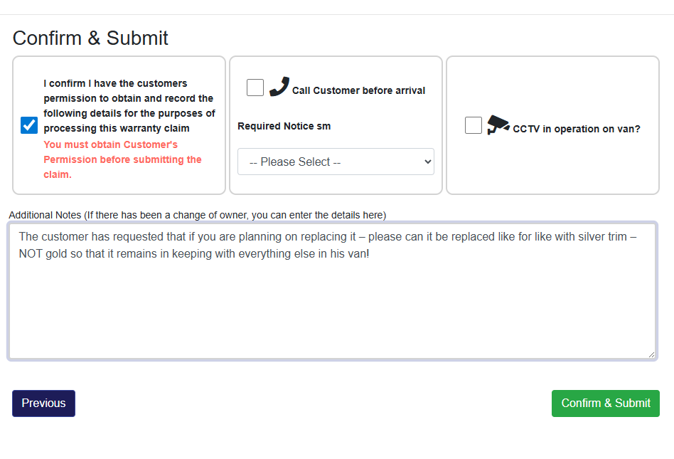Click the Please Select dropdown arrow
Screen dimensions: 674x459
click(x=427, y=162)
